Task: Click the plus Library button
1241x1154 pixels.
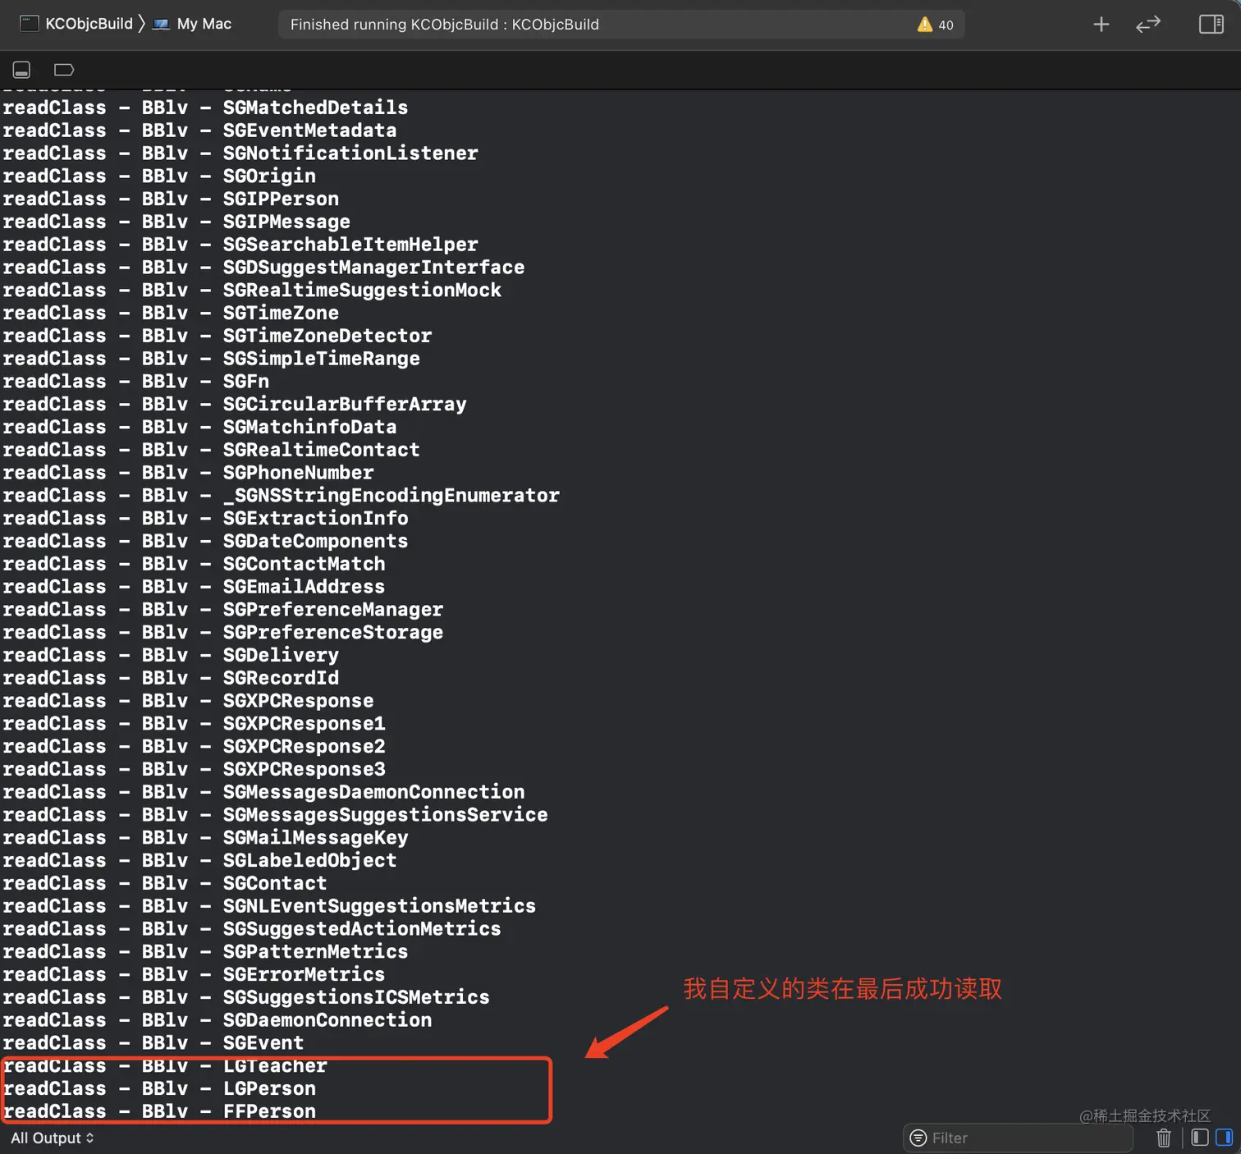Action: 1101,25
